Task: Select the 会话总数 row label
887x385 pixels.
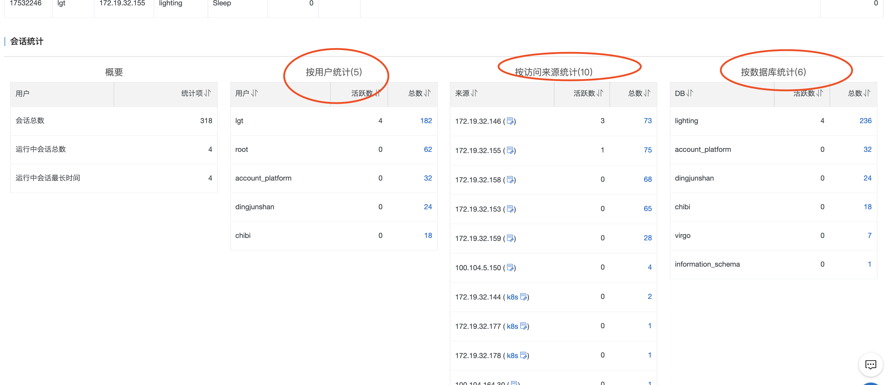Action: [30, 121]
